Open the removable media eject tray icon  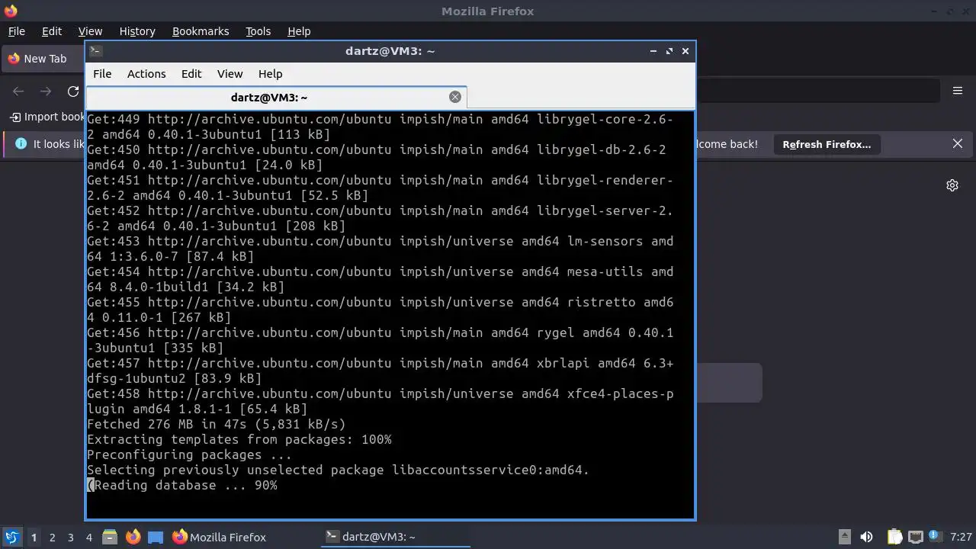pos(844,537)
